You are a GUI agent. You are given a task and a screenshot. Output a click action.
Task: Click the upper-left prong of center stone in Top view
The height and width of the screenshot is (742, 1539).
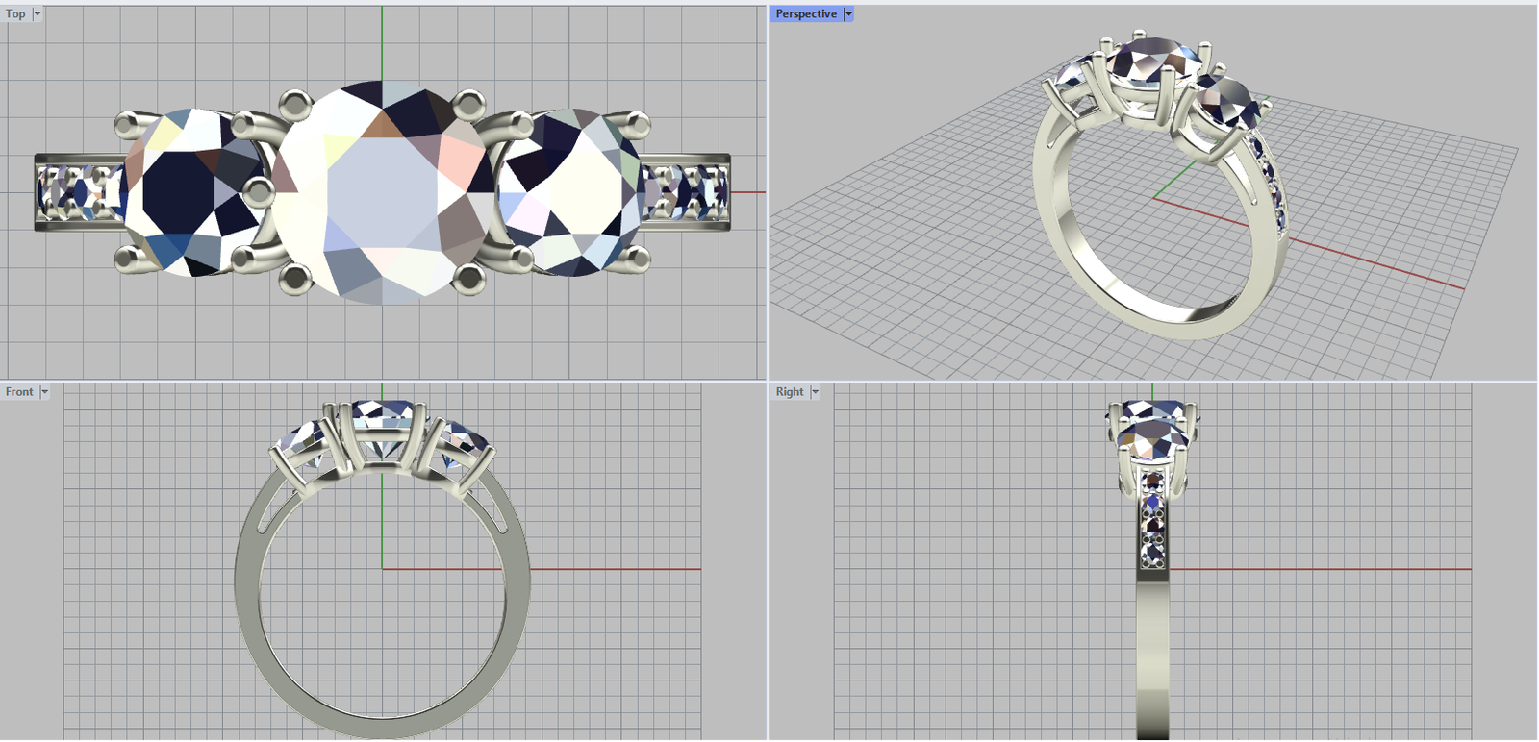coord(296,102)
